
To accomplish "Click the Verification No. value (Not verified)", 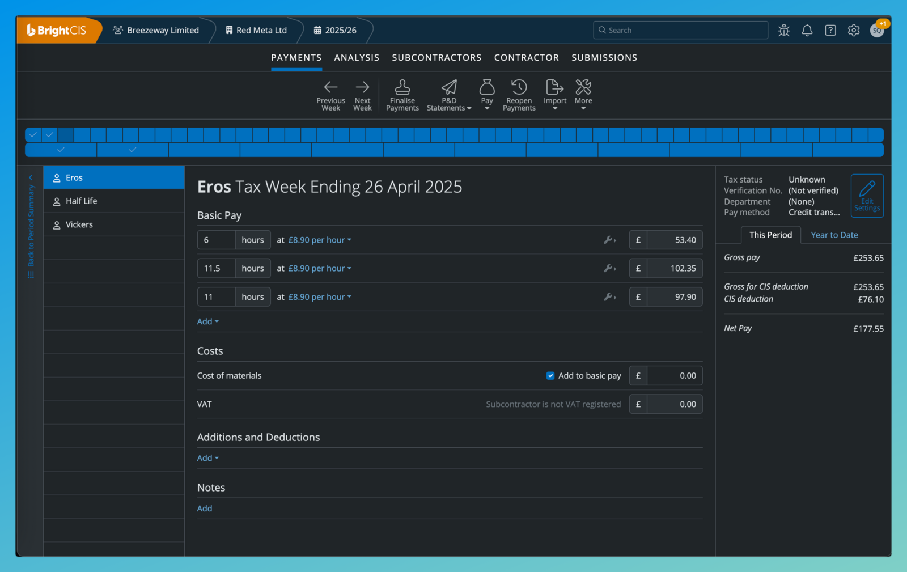I will click(813, 190).
